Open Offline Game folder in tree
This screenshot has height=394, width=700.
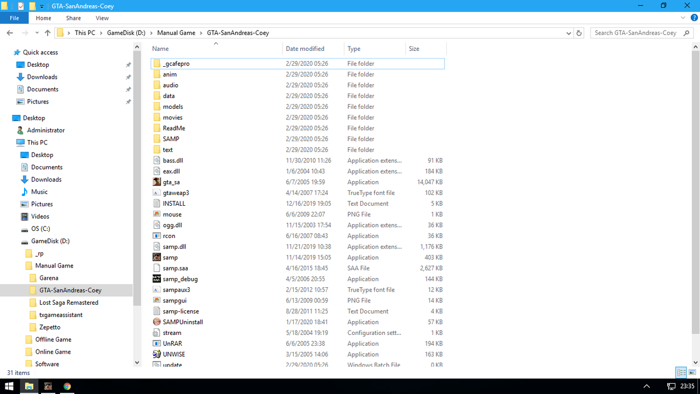point(54,340)
